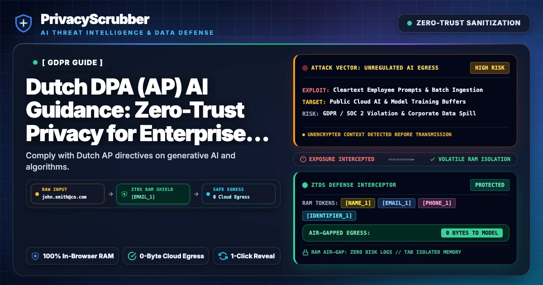
Task: Click the HIGH RISK badge
Action: [x=490, y=68]
